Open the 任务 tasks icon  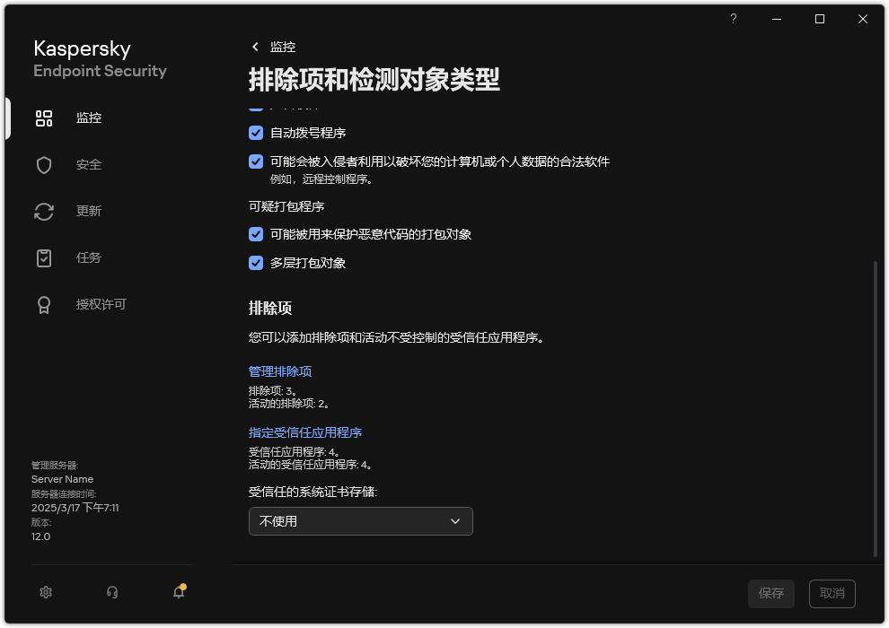tap(44, 257)
